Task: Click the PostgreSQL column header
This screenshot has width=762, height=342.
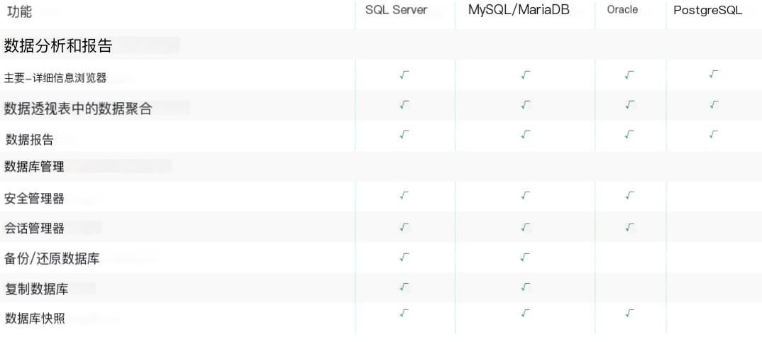Action: click(x=707, y=11)
